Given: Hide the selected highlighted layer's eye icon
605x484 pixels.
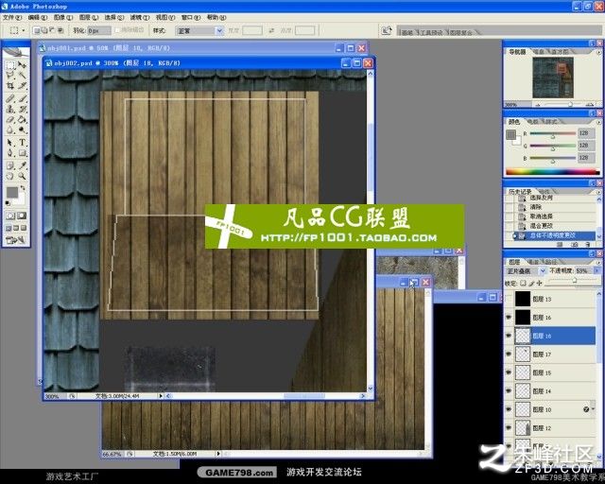Looking at the screenshot, I should click(509, 336).
